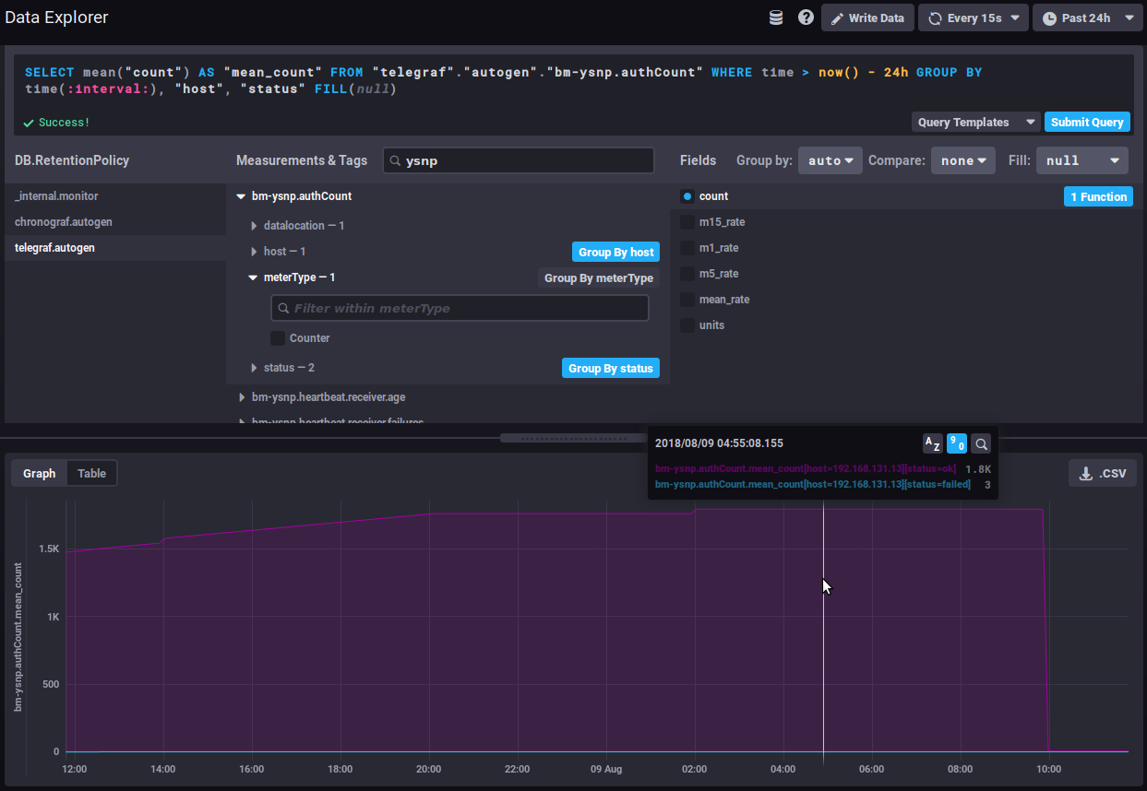Screen dimensions: 1147x791
Task: Select the mean_rate field checkbox
Action: [687, 300]
